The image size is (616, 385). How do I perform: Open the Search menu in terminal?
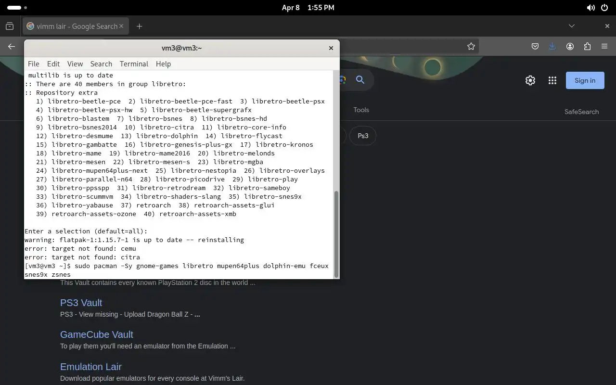click(x=101, y=64)
